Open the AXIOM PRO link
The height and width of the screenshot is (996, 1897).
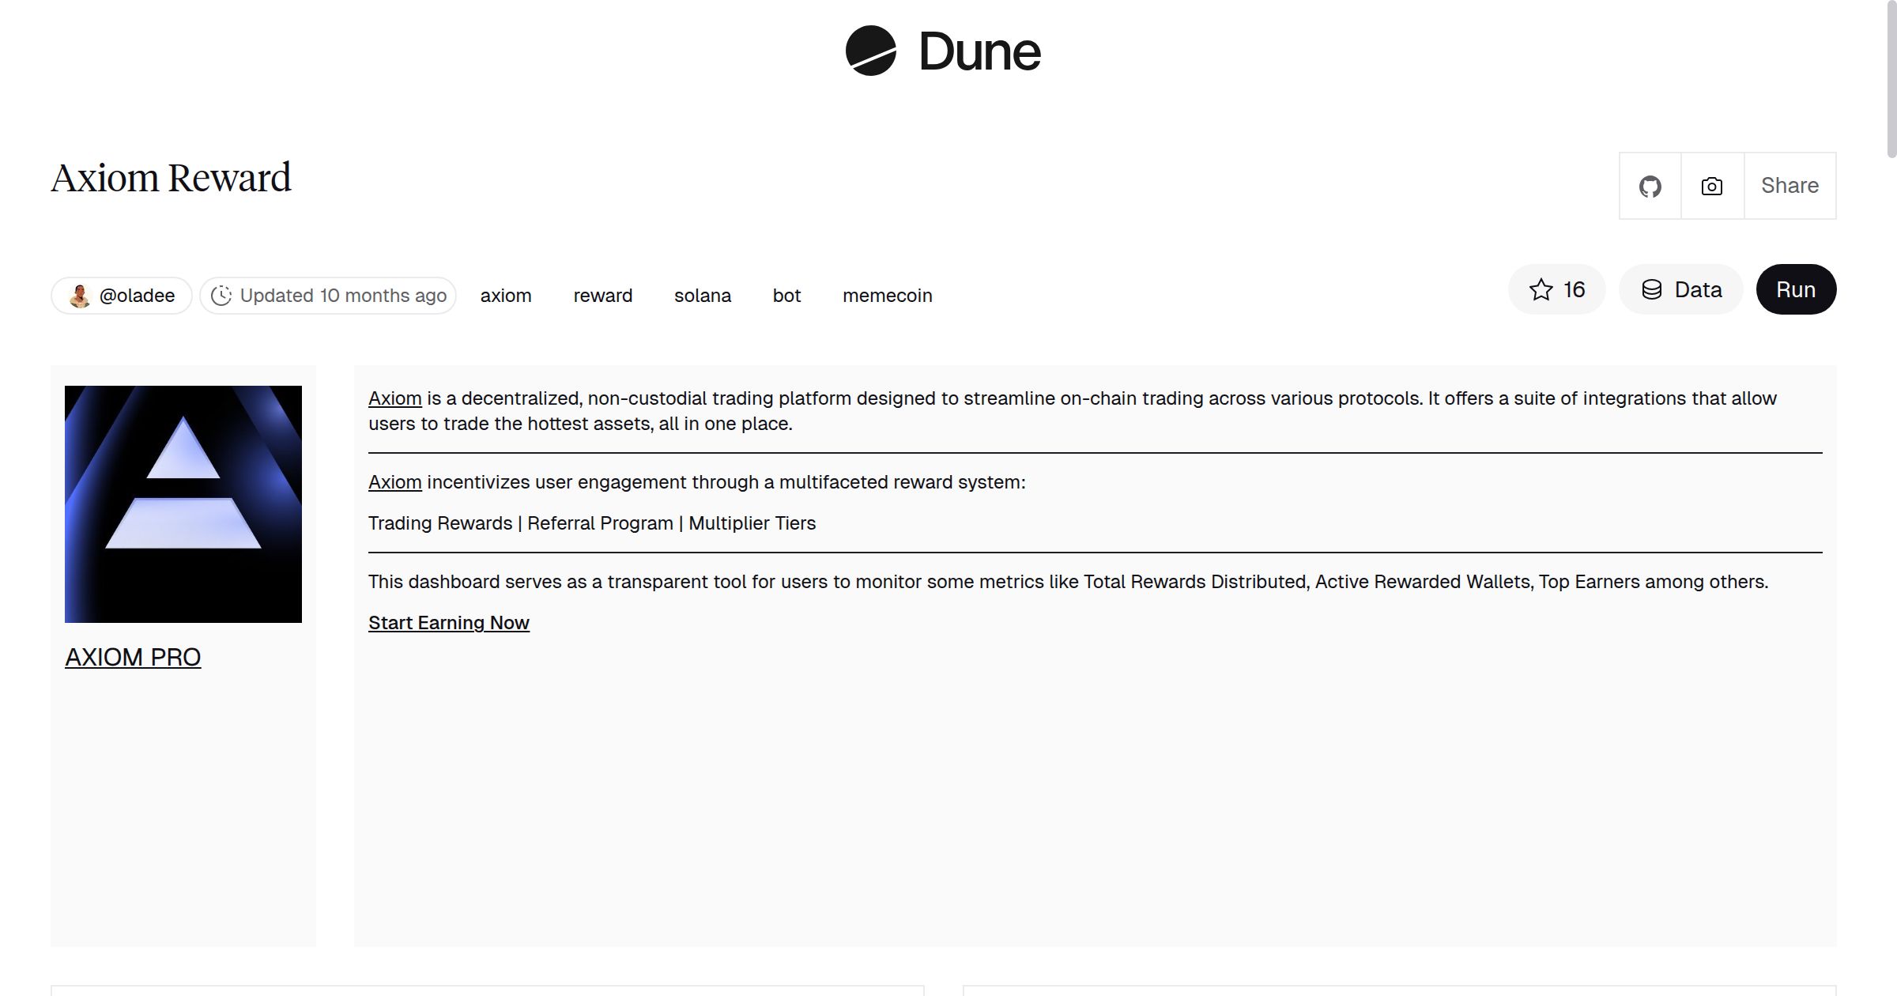click(x=133, y=657)
